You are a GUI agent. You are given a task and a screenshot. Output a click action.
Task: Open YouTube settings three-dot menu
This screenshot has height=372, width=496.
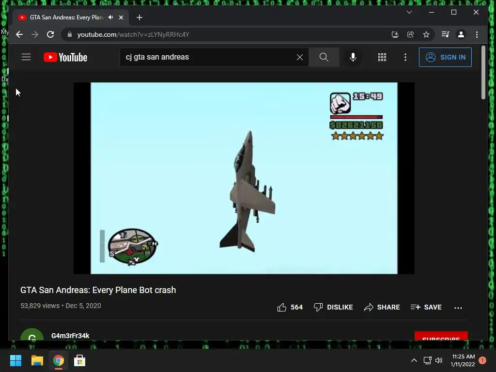click(x=405, y=57)
